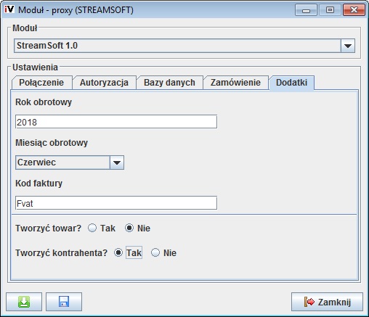
Task: Choose Nie for Tworzyć kontrahenta
Action: [155, 252]
